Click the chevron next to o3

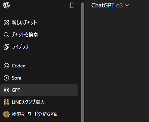coord(127,5)
